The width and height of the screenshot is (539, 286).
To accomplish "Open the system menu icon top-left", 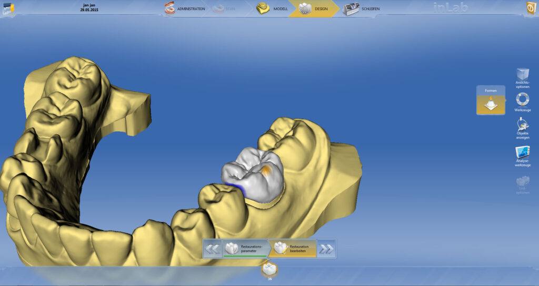I will click(8, 8).
